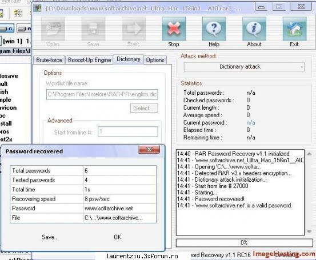The height and width of the screenshot is (260, 316).
Task: Click the Current password n/a value
Action: 251,122
